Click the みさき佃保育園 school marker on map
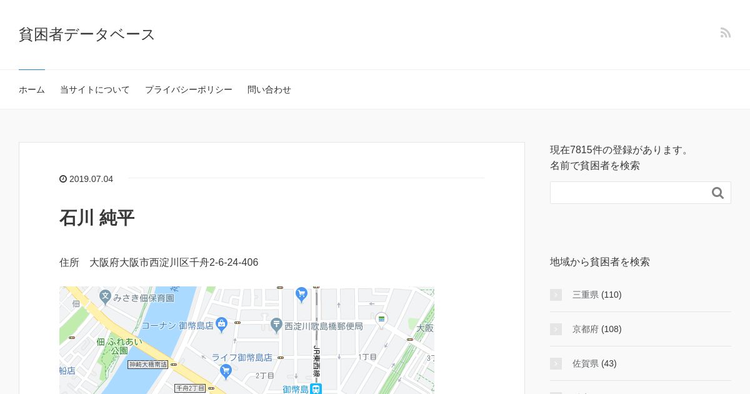750x394 pixels. 106,296
